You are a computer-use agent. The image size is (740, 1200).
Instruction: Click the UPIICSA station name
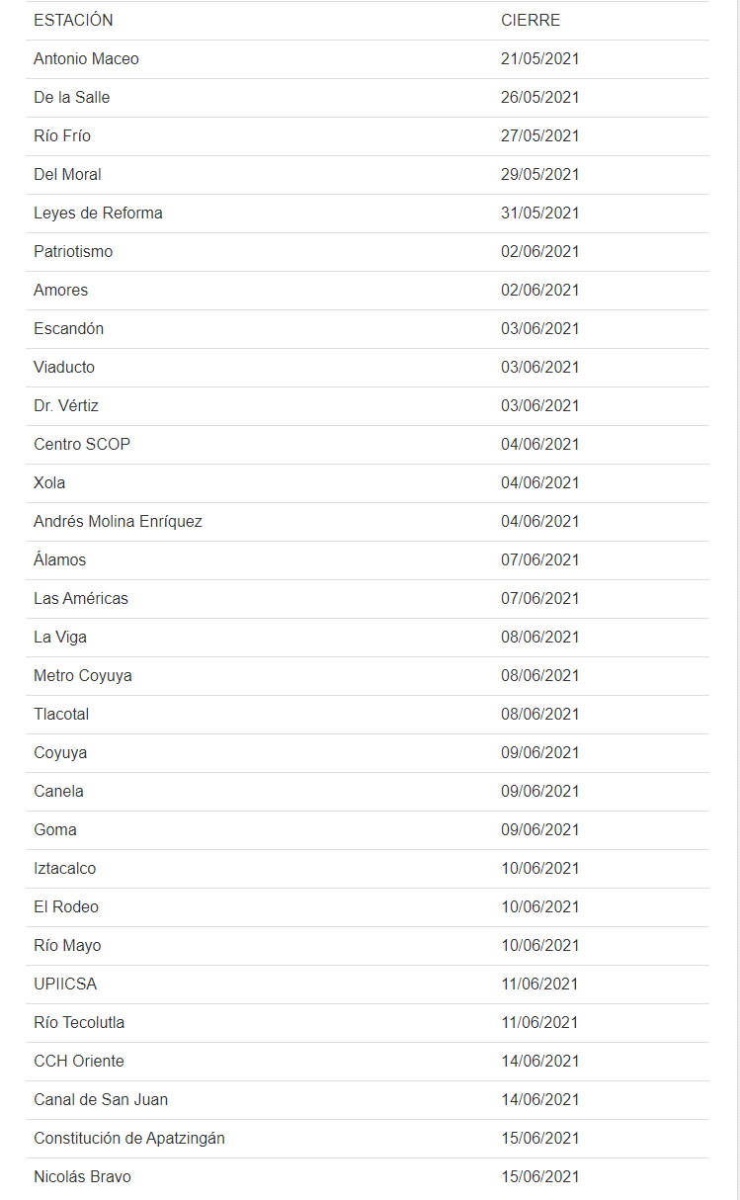(x=65, y=984)
